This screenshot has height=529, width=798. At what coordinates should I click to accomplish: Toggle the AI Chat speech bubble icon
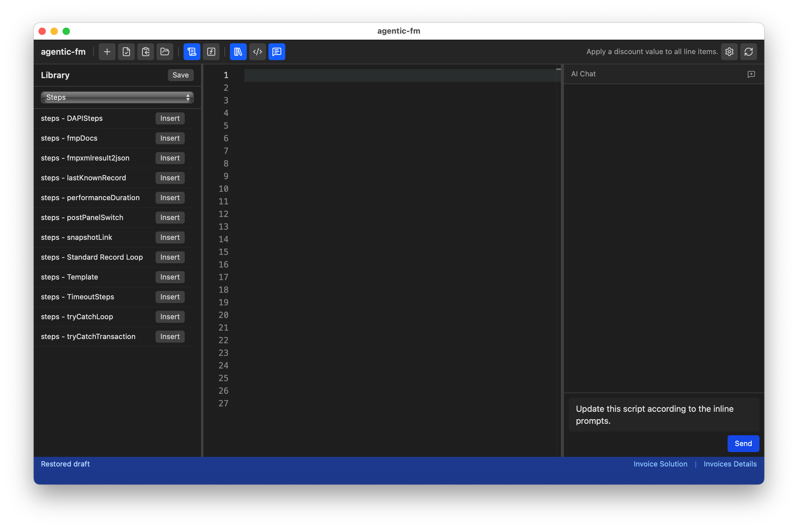tap(277, 52)
